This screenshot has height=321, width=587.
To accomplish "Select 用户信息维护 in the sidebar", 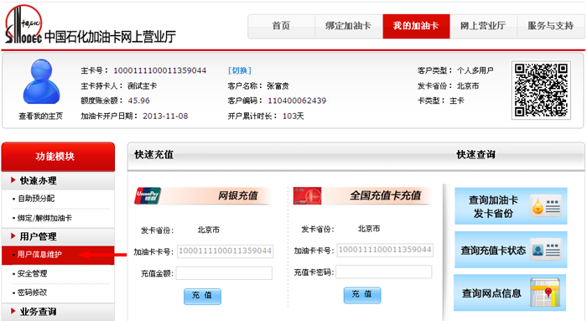I will (x=58, y=255).
